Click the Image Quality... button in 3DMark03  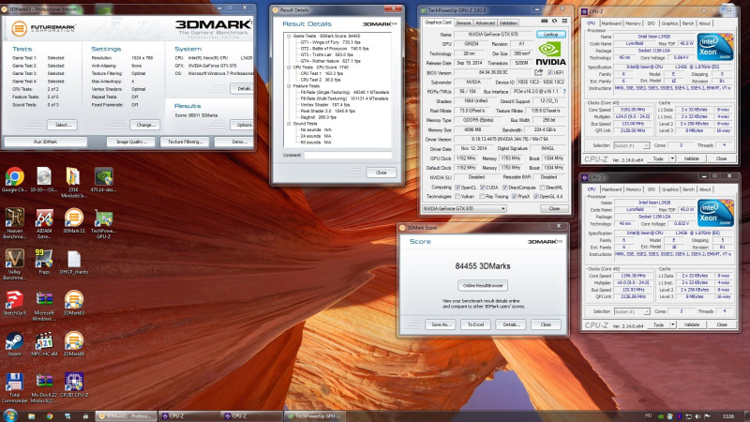[130, 142]
